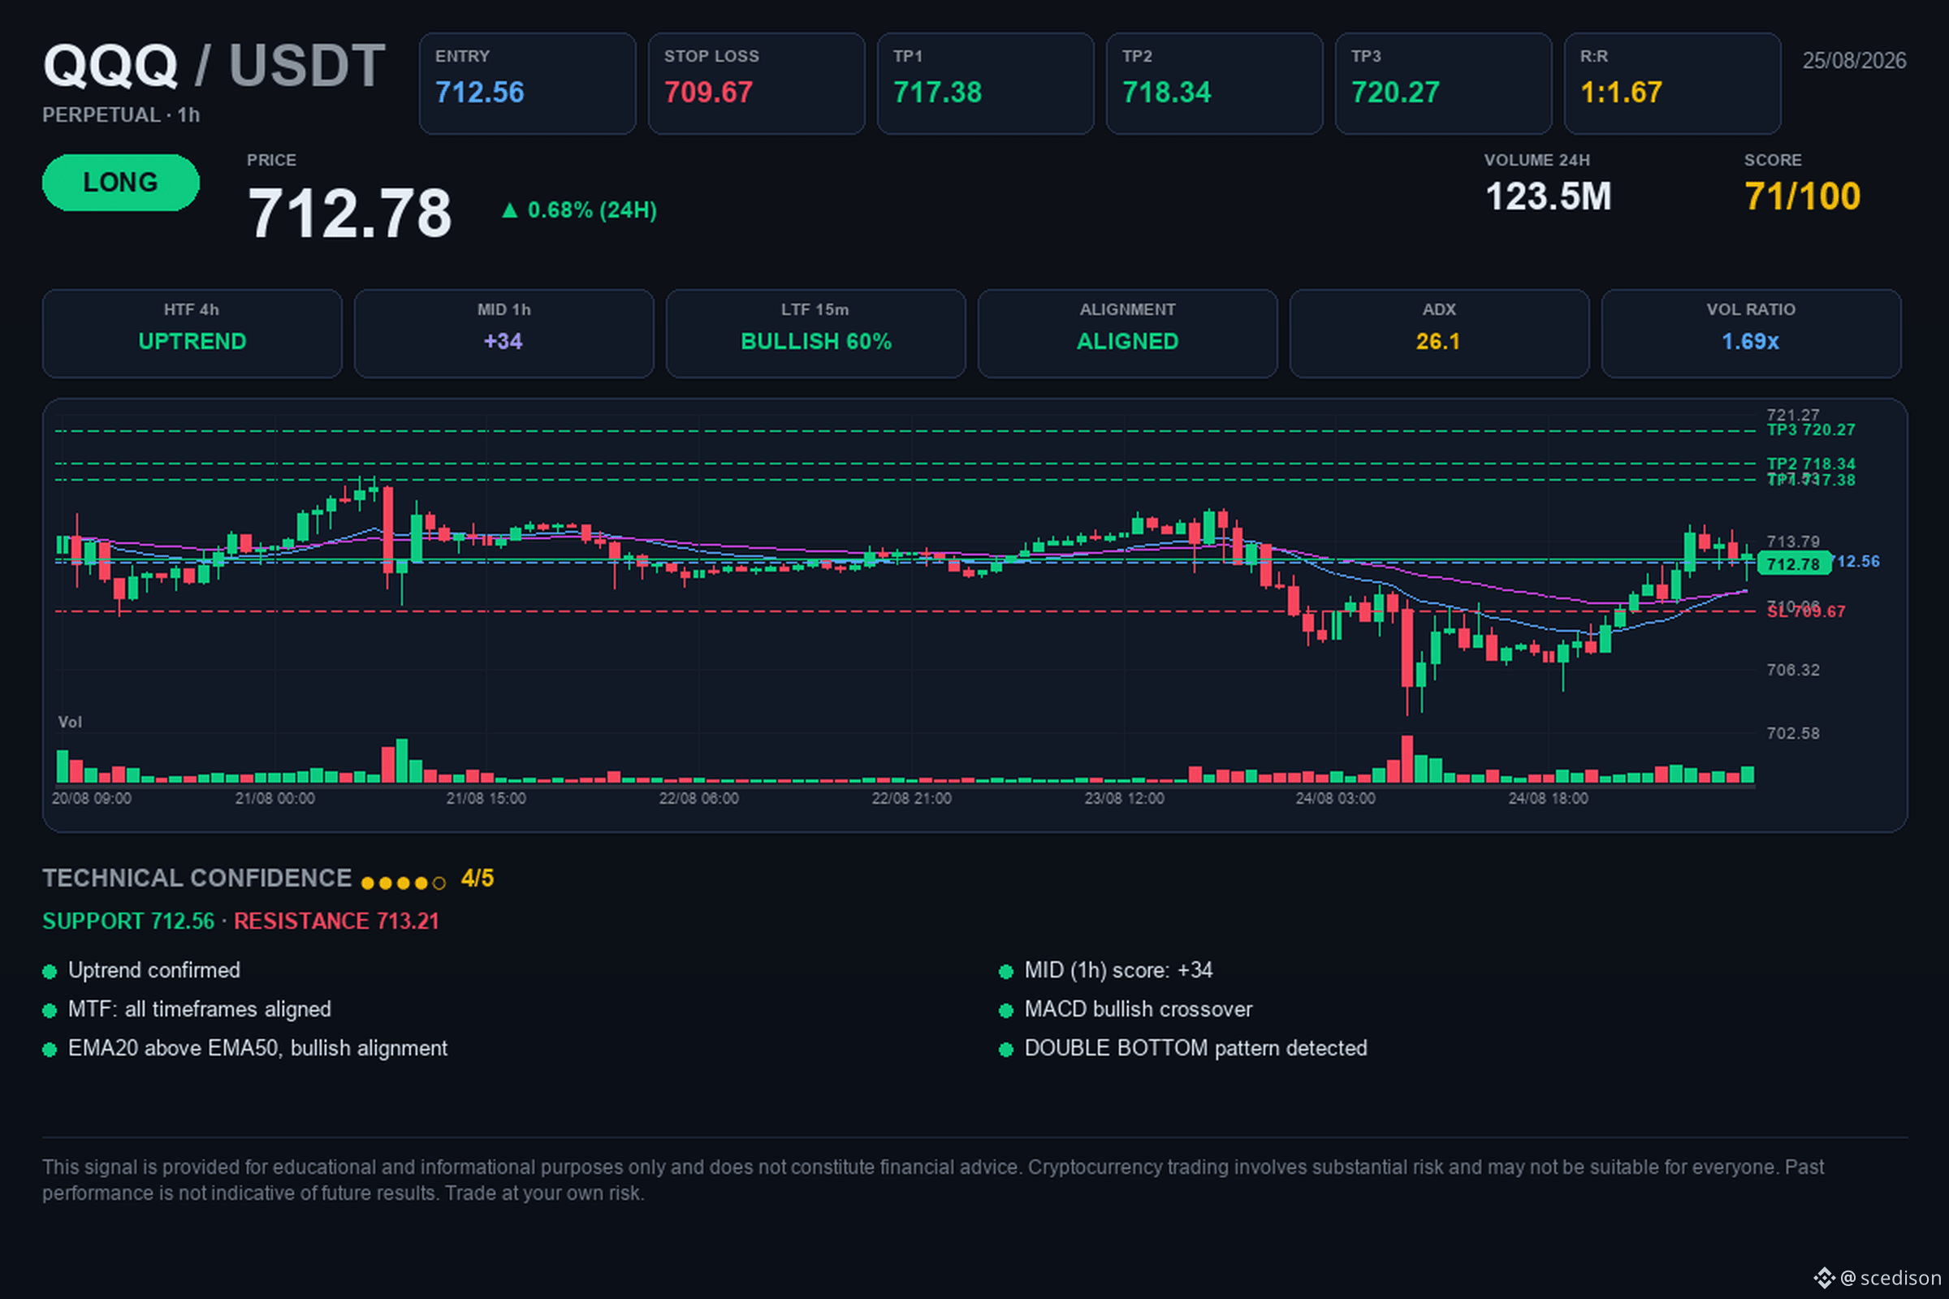Click the '4/5' confidence rating text
The width and height of the screenshot is (1949, 1299).
pos(478,878)
